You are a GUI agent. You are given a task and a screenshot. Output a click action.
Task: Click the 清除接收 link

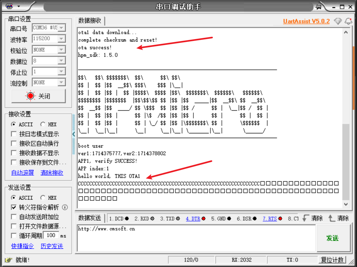52,173
